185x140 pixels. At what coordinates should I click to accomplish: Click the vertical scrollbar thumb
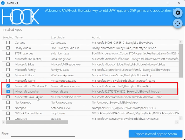[181, 61]
